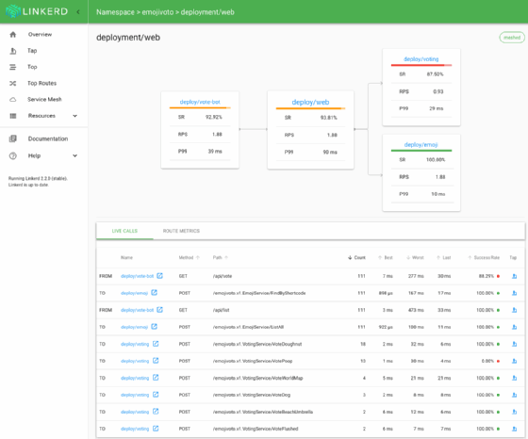Open Grafana icon for FindByShortcode row

coord(155,293)
